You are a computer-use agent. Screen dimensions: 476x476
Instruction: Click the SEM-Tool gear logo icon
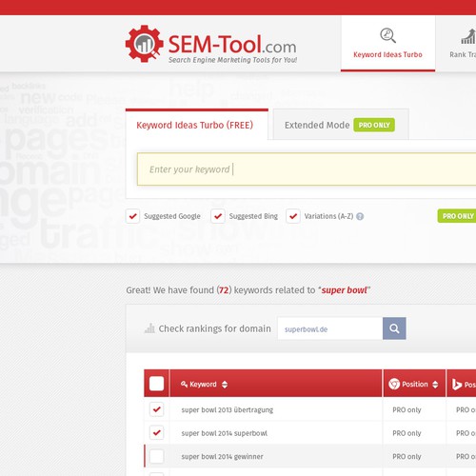(x=145, y=44)
